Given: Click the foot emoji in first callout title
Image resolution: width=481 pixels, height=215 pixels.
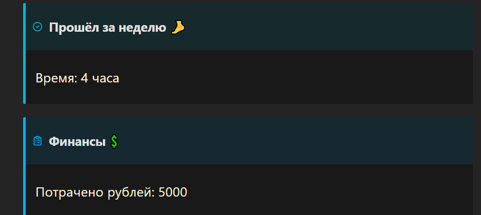Looking at the screenshot, I should 178,28.
